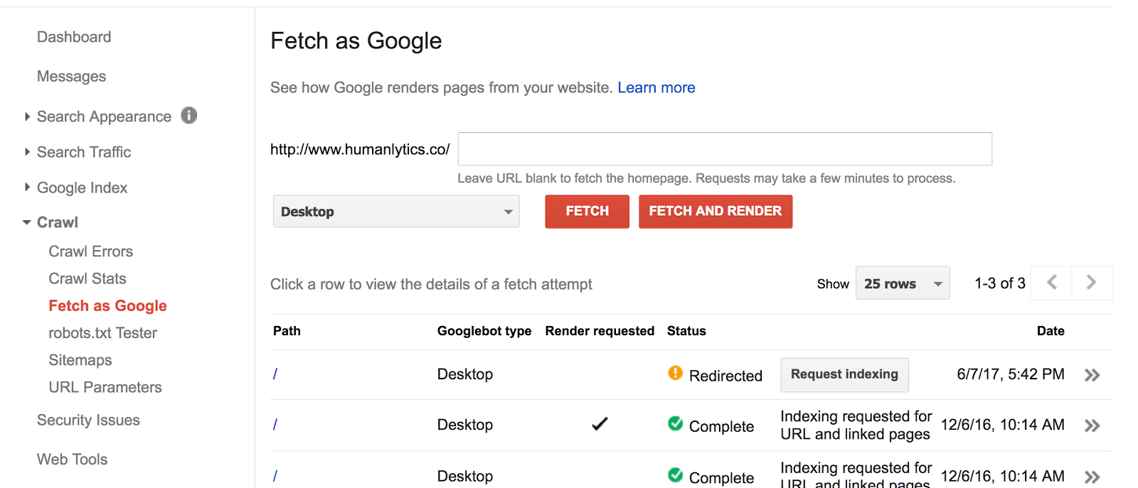The image size is (1138, 488).
Task: Click the Fetch and Render button
Action: (715, 212)
